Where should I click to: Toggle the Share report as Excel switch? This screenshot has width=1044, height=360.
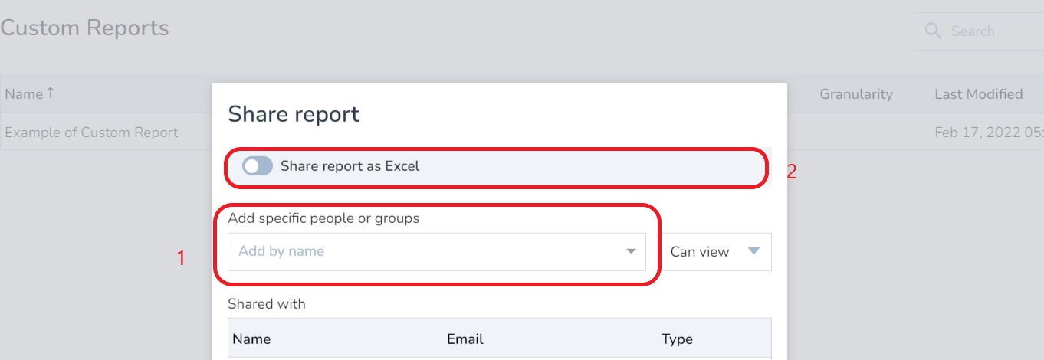point(257,166)
